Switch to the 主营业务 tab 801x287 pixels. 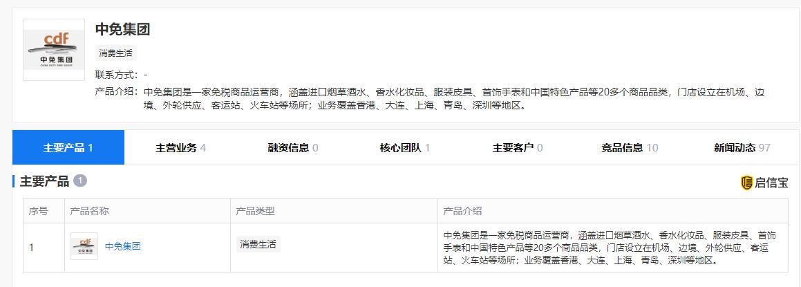pyautogui.click(x=180, y=148)
